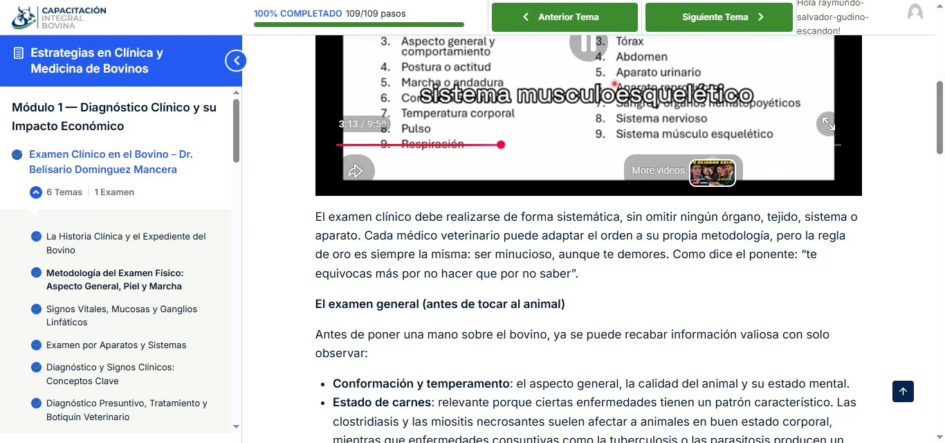
Task: Click completed marker beside Signos Vitales
Action: click(x=36, y=309)
